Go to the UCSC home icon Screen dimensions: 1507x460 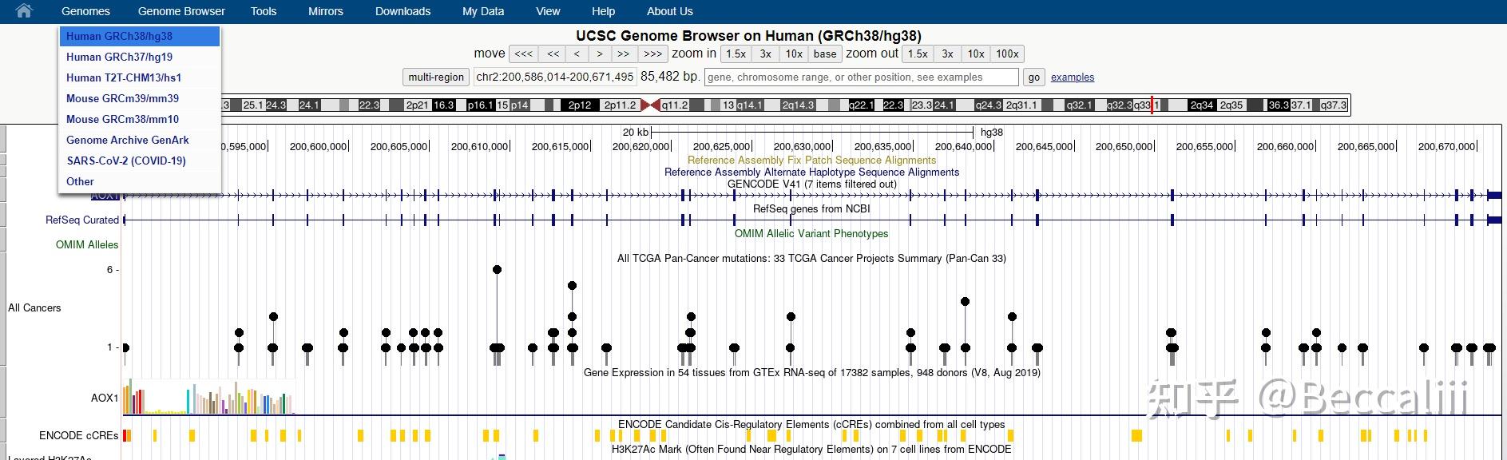click(x=24, y=11)
